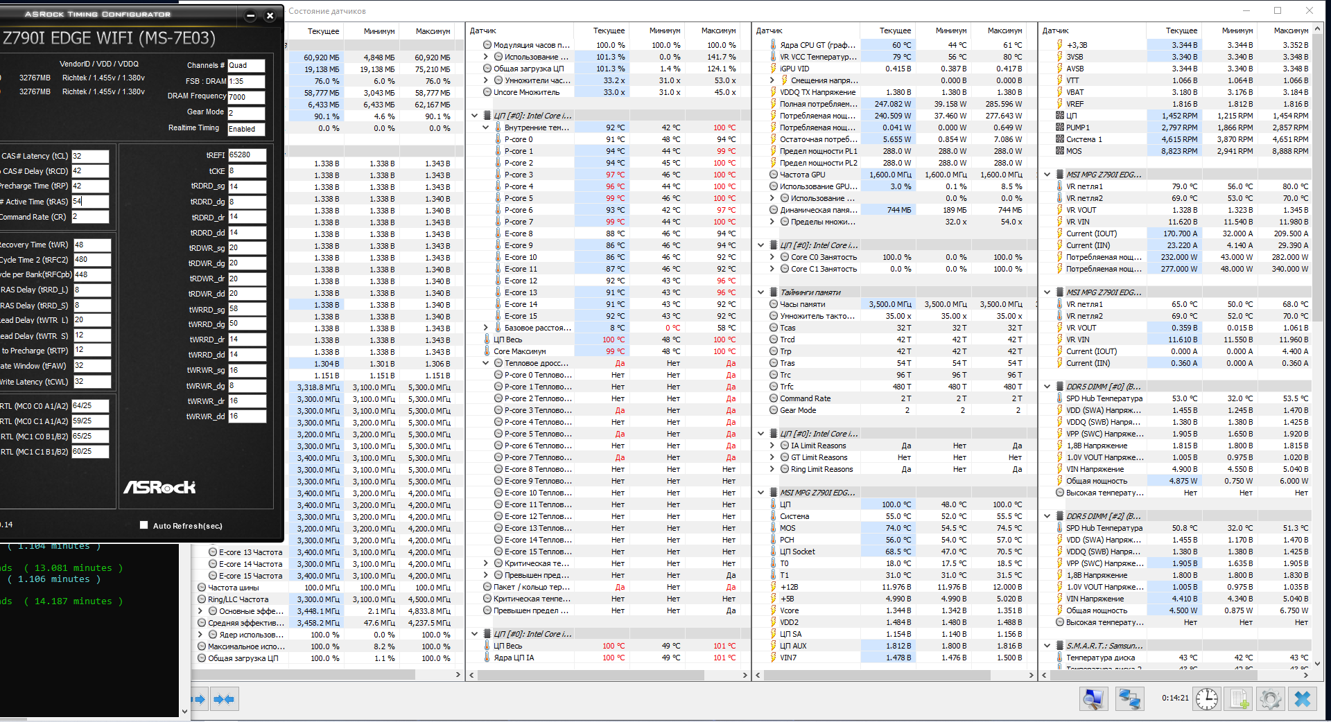
Task: Click the lightning icon beside +12B
Action: tap(774, 587)
